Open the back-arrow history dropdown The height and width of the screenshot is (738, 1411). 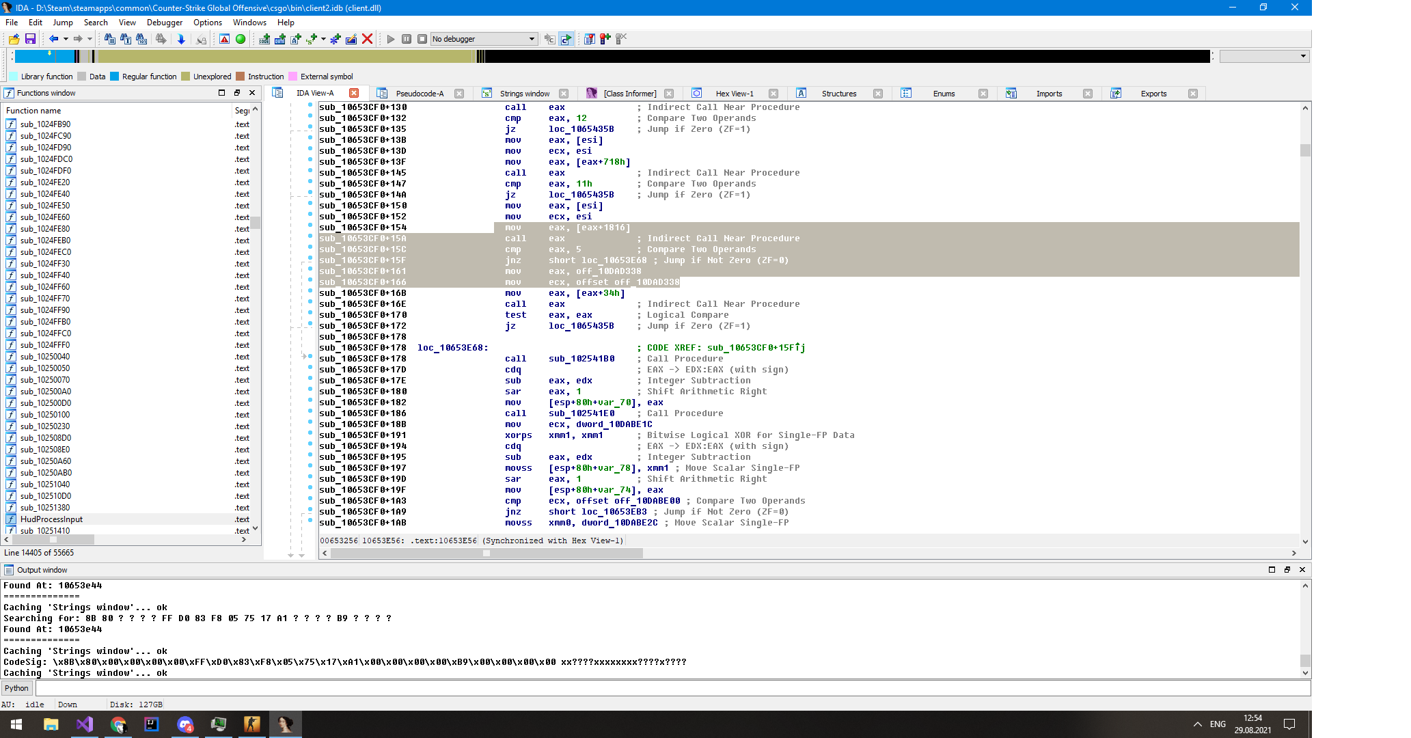coord(66,39)
